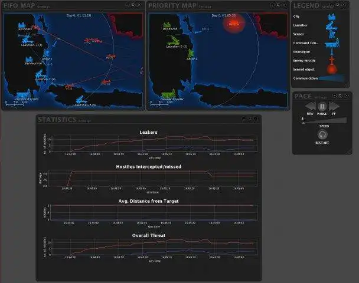Click the distance scale bar on FIFO map

click(15, 103)
